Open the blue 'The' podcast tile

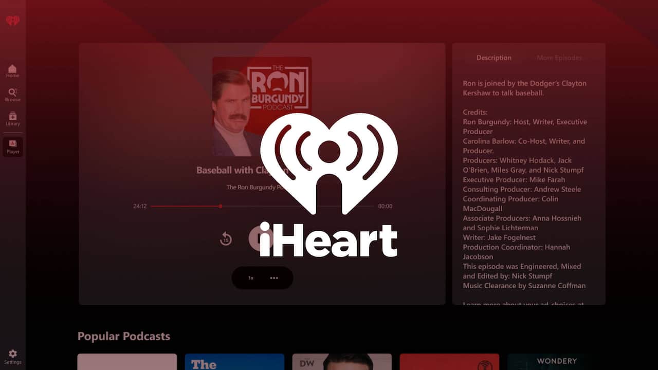click(x=234, y=362)
